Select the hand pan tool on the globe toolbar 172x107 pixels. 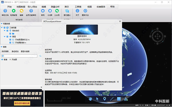click(x=90, y=99)
